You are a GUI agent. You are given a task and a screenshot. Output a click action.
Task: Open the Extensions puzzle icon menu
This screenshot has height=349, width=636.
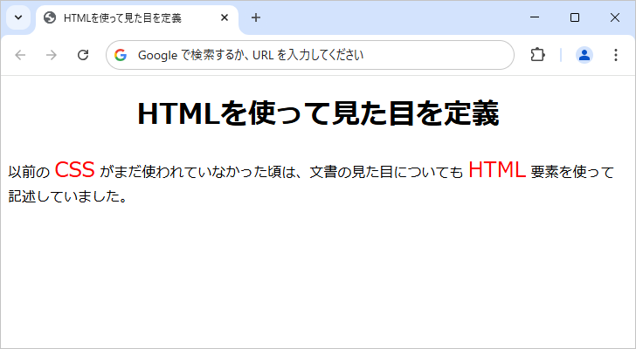pyautogui.click(x=537, y=55)
